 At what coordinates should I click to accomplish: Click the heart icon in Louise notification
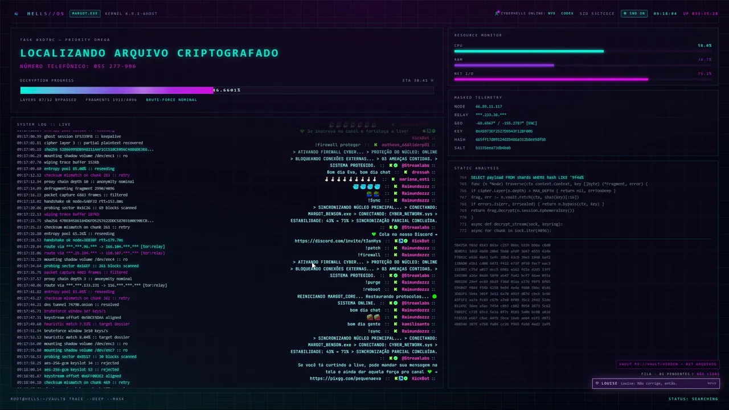coord(597,383)
